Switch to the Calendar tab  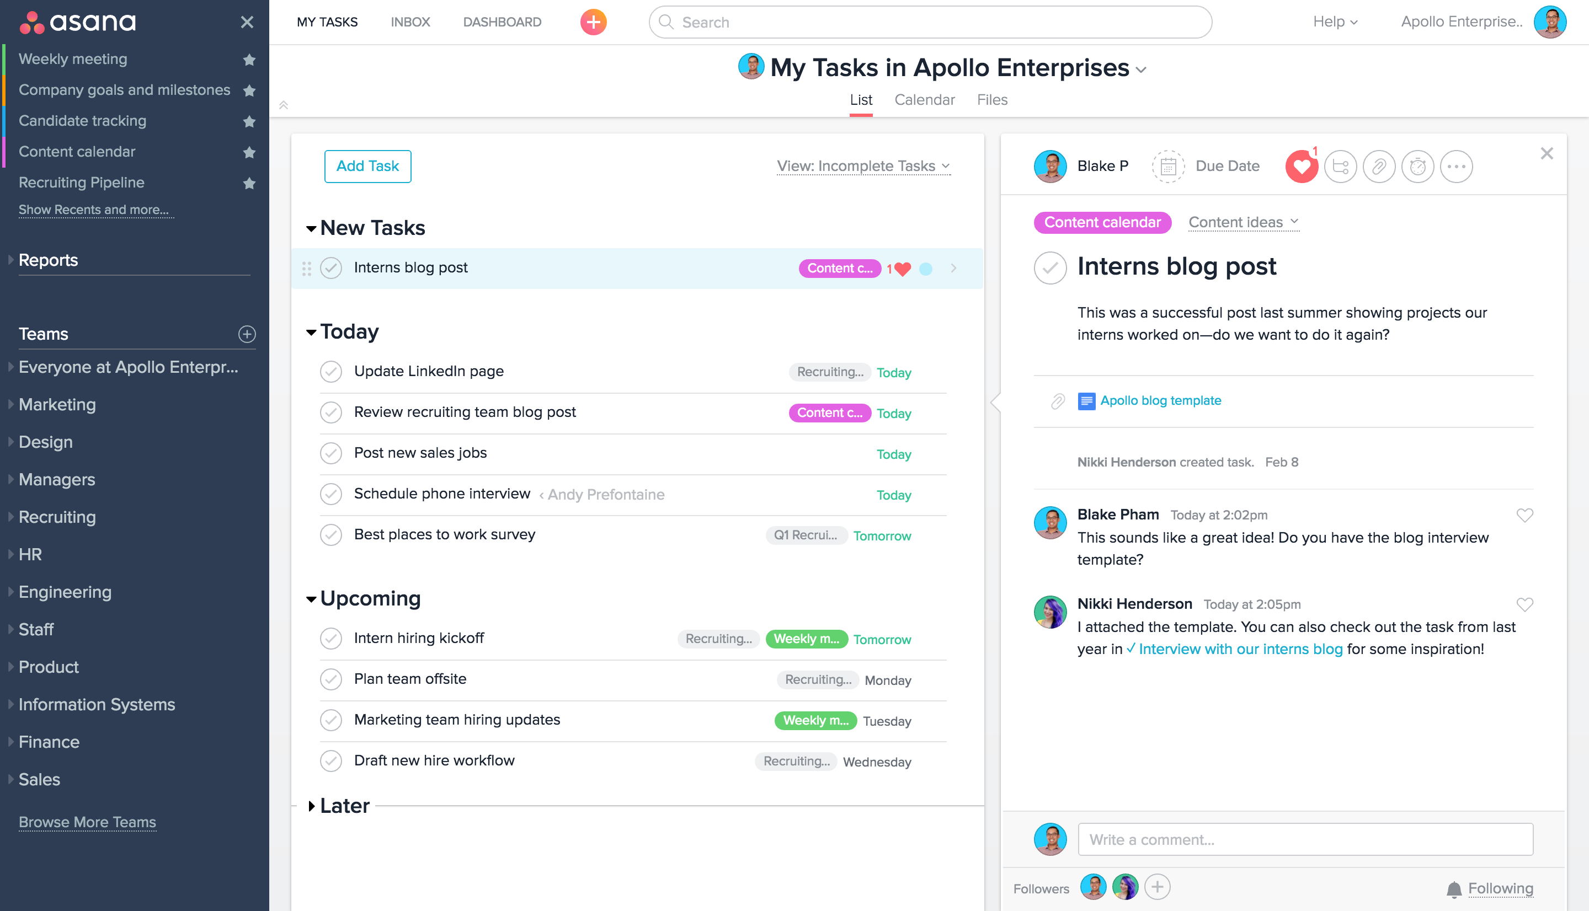(924, 100)
